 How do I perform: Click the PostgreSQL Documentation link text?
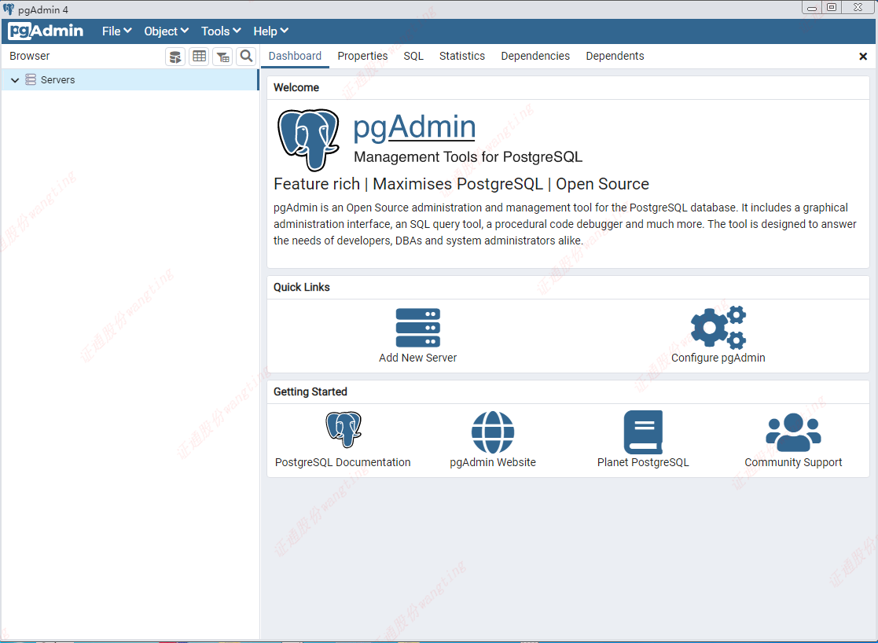pyautogui.click(x=343, y=463)
